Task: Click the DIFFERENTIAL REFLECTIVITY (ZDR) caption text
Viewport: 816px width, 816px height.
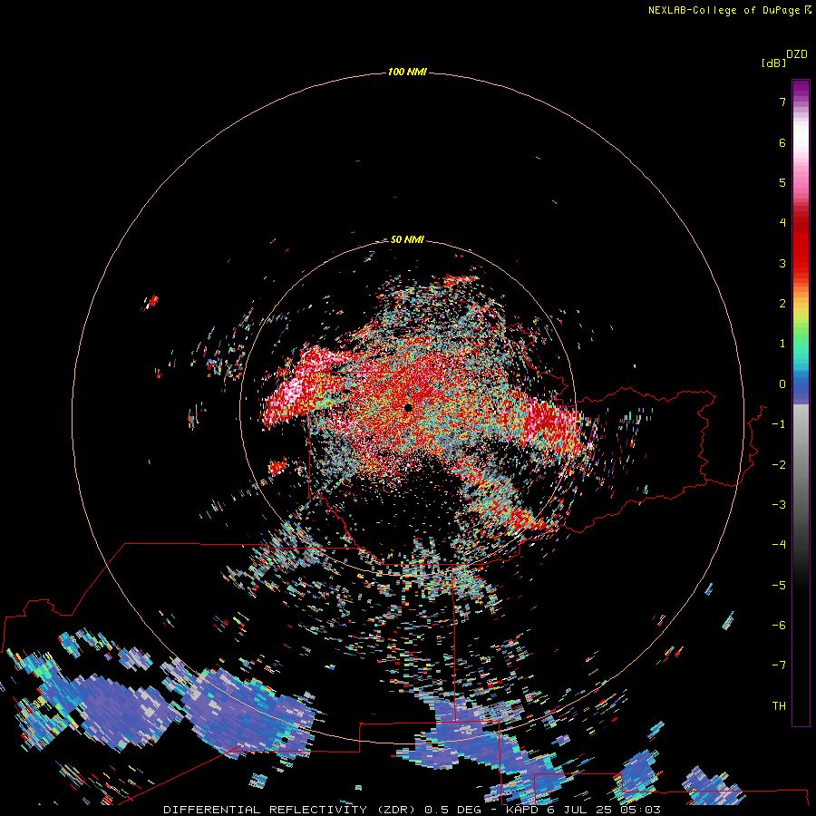Action: pyautogui.click(x=290, y=810)
